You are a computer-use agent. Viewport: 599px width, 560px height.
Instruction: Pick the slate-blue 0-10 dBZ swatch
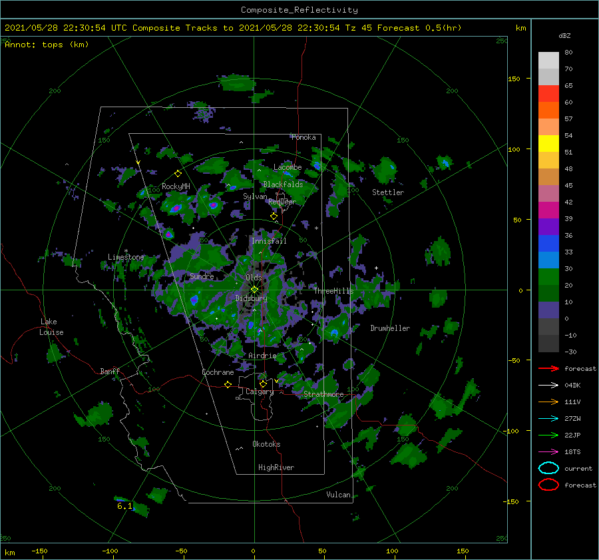coord(548,310)
